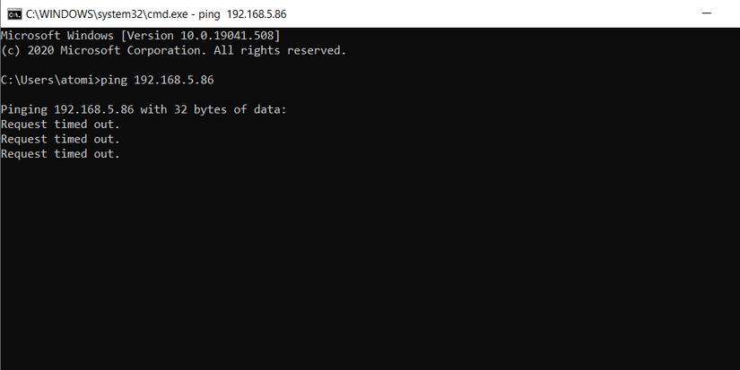Click the second "Request timed out." line
This screenshot has width=740, height=370.
pyautogui.click(x=60, y=139)
